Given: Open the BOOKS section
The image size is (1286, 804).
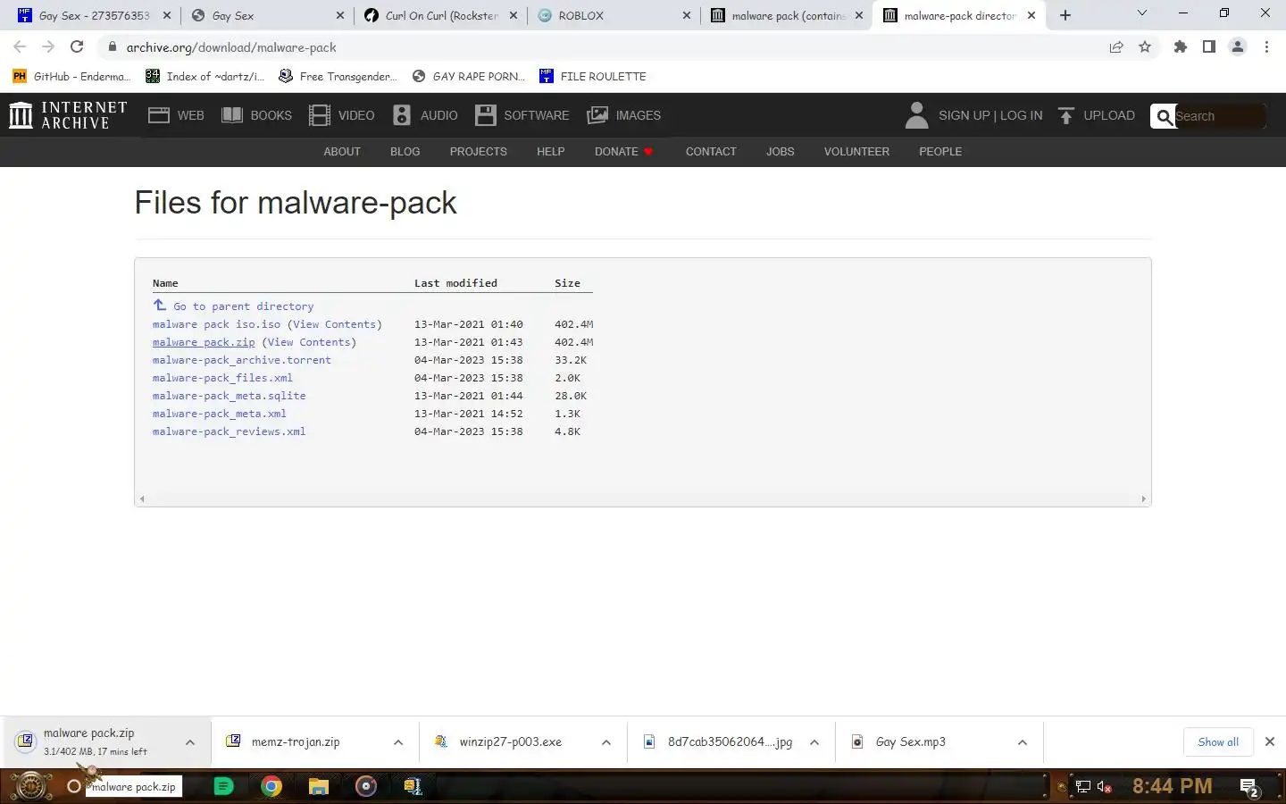Looking at the screenshot, I should 256,115.
